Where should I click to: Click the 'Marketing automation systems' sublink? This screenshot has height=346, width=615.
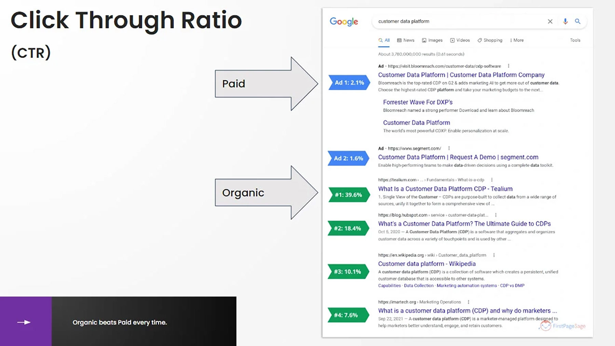(x=467, y=285)
